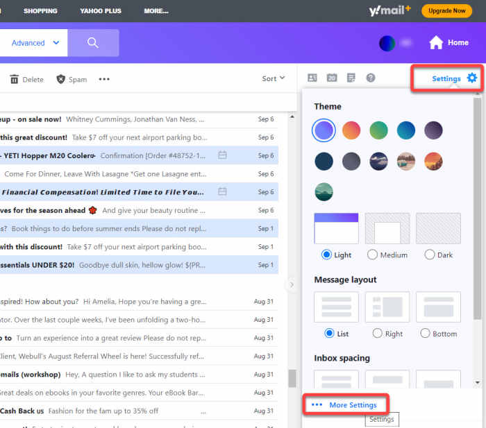486x428 pixels.
Task: Choose the orange-pink theme color
Action: (x=351, y=130)
